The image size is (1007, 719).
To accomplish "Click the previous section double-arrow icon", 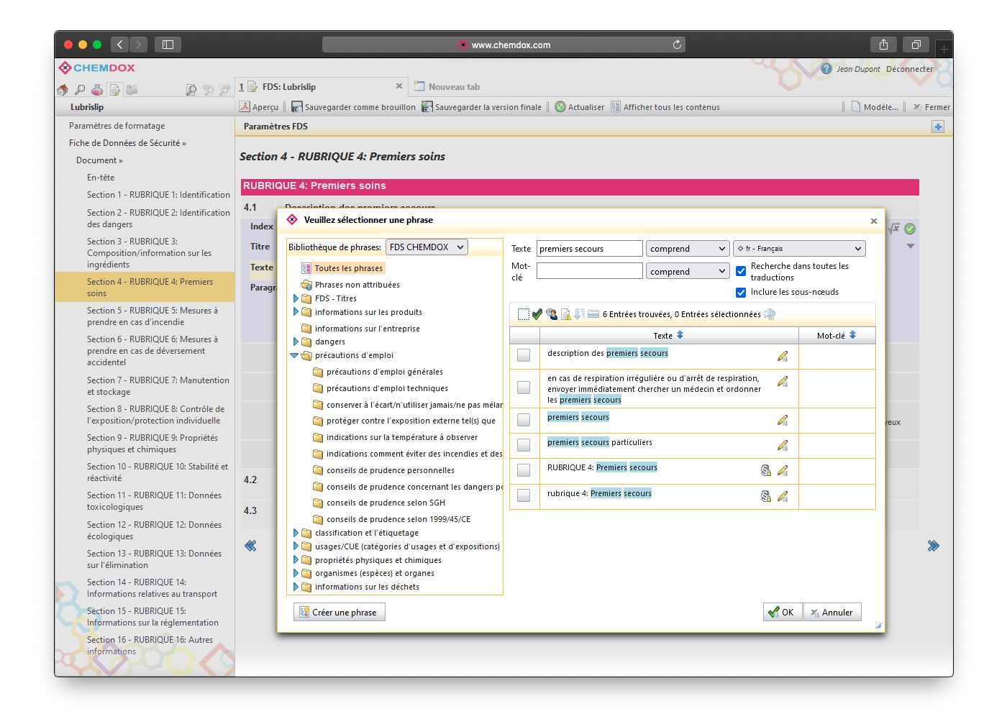I will 250,546.
